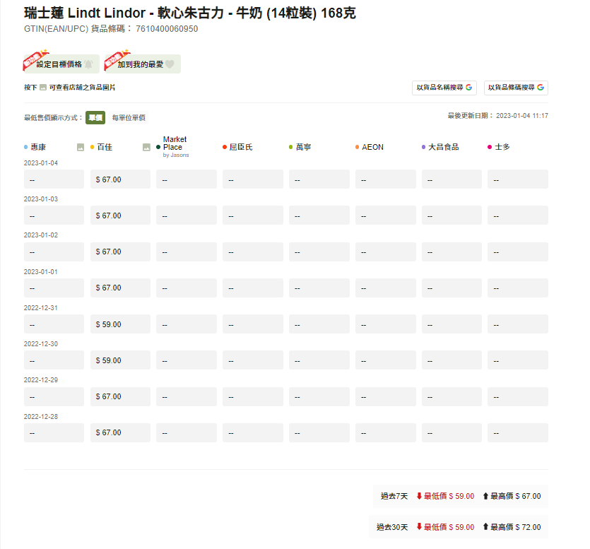590x549 pixels.
Task: Click the dark green dot beside Market Place
Action: click(158, 147)
